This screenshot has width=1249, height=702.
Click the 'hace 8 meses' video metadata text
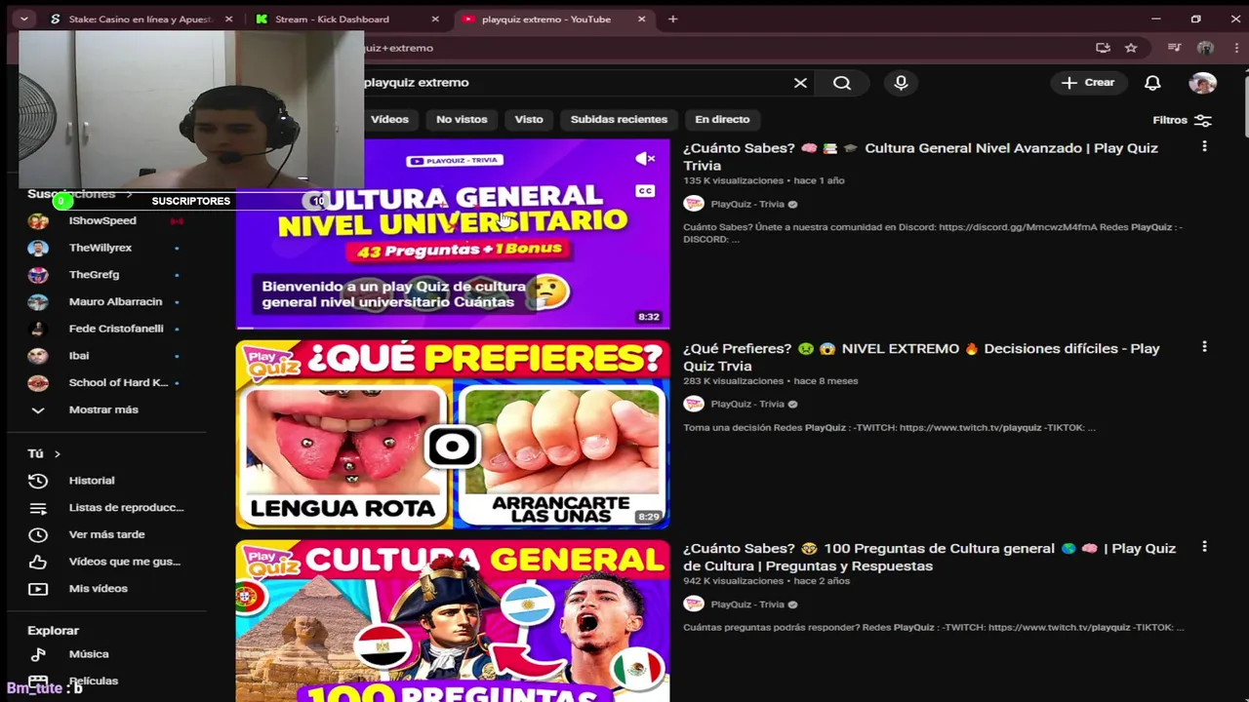click(826, 381)
